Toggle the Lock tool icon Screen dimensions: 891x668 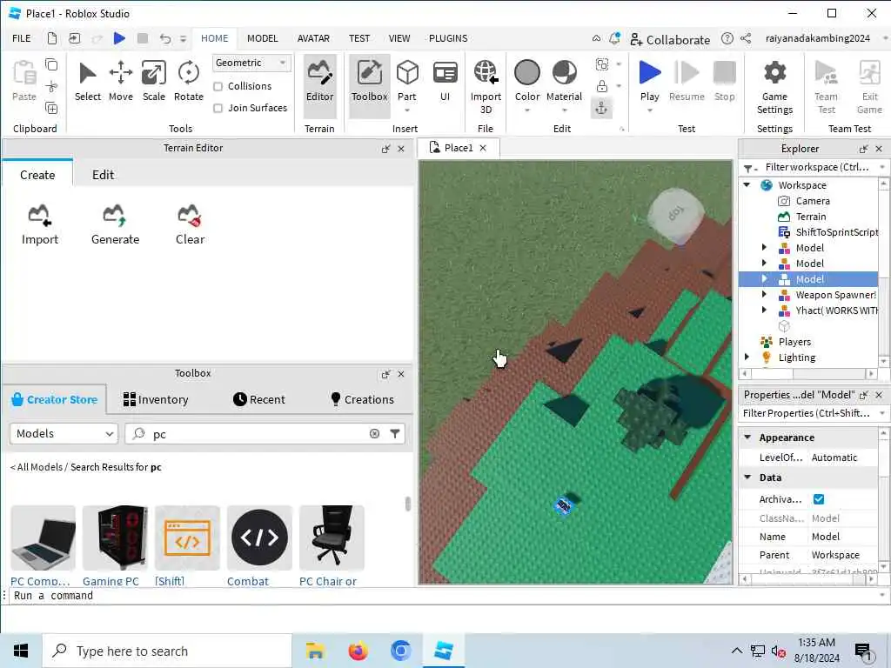[x=602, y=86]
